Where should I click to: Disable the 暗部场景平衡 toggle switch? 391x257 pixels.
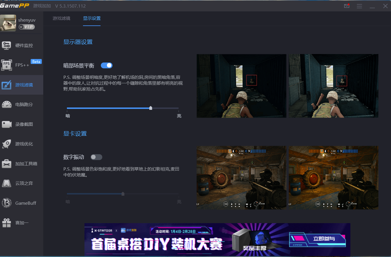click(107, 65)
